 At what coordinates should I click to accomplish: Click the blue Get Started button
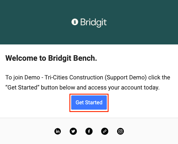click(x=89, y=103)
